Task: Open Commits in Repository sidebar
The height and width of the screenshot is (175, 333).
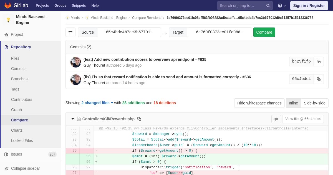Action: click(x=19, y=69)
